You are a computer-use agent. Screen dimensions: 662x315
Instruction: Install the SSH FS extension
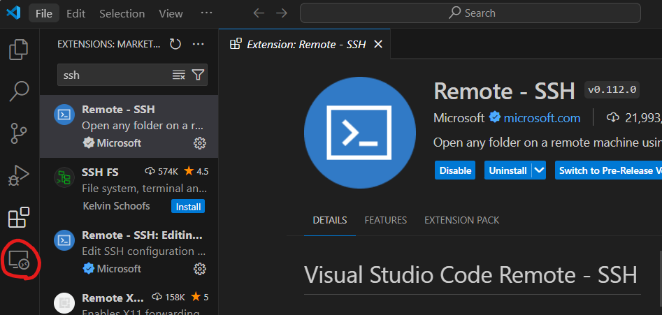(188, 207)
